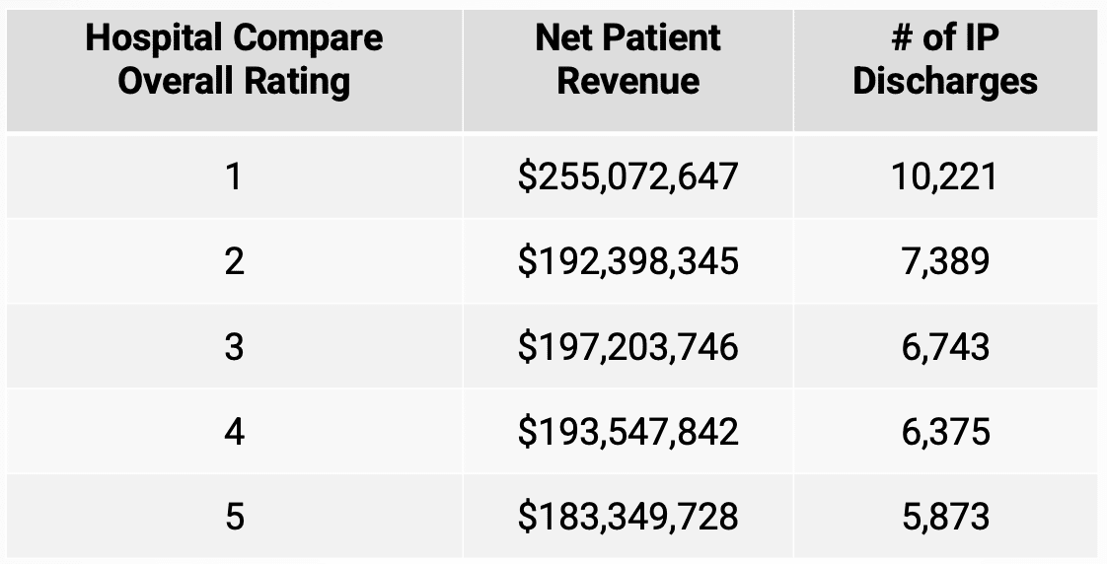Click the $197,203,746 revenue cell
Viewport: 1107px width, 564px height.
(x=627, y=347)
